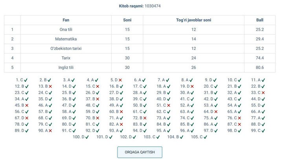Click the Kitob raqami number 1030474

tap(153, 6)
